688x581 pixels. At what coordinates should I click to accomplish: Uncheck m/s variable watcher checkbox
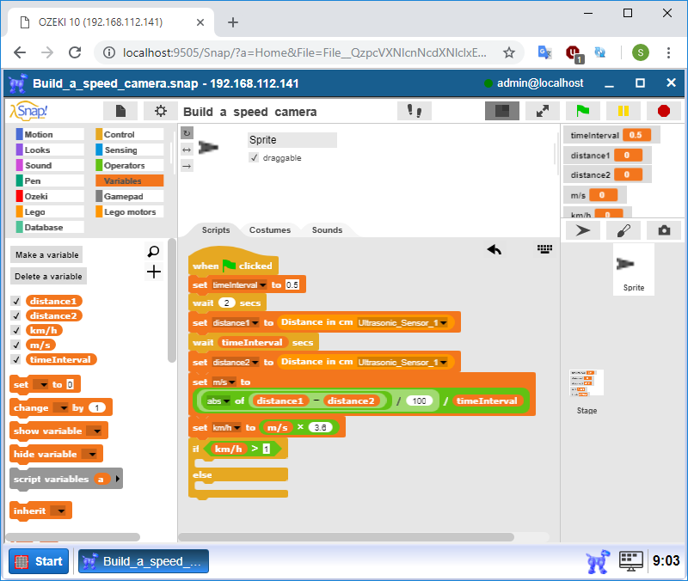click(16, 346)
